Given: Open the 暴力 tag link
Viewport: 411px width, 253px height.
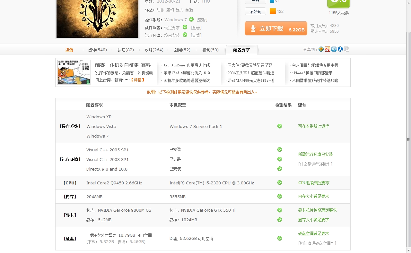Looking at the screenshot, I should [179, 10].
